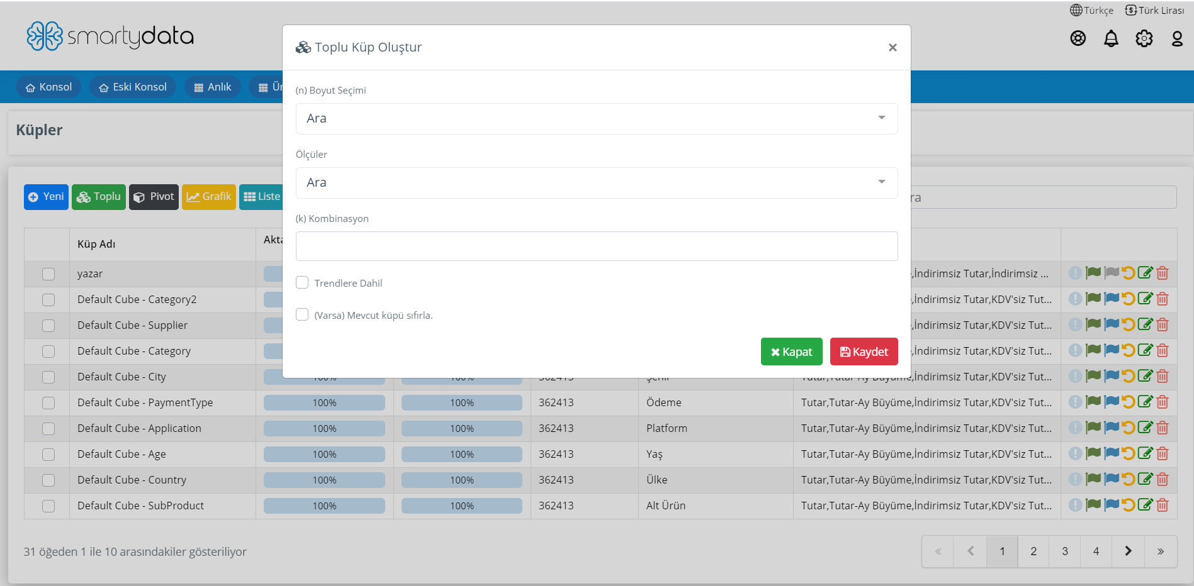Click Kapat button in dialog
The height and width of the screenshot is (586, 1194).
792,351
